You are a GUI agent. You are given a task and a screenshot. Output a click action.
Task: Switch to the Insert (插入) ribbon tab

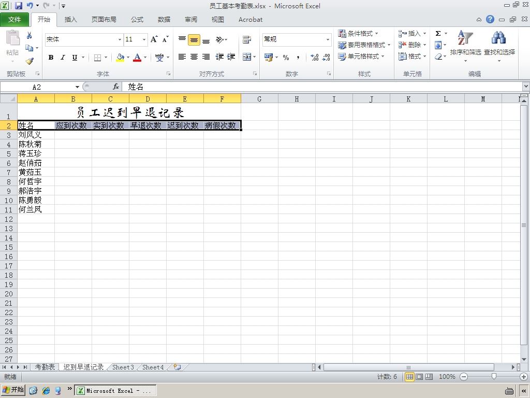click(70, 20)
